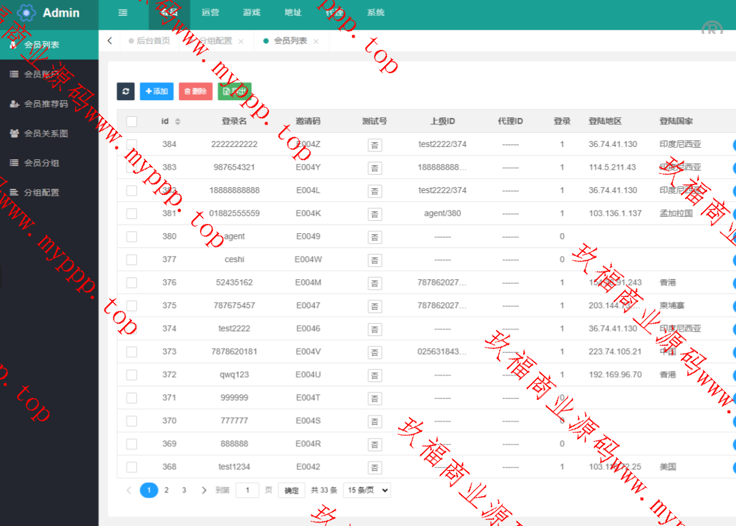Tick the select-all checkbox in the table header

(x=132, y=121)
